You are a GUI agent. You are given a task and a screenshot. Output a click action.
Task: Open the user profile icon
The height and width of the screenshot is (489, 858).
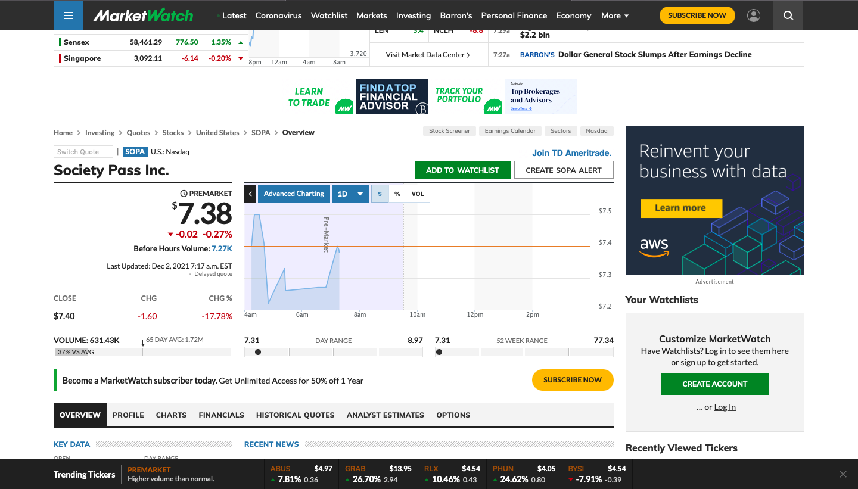[x=754, y=15]
